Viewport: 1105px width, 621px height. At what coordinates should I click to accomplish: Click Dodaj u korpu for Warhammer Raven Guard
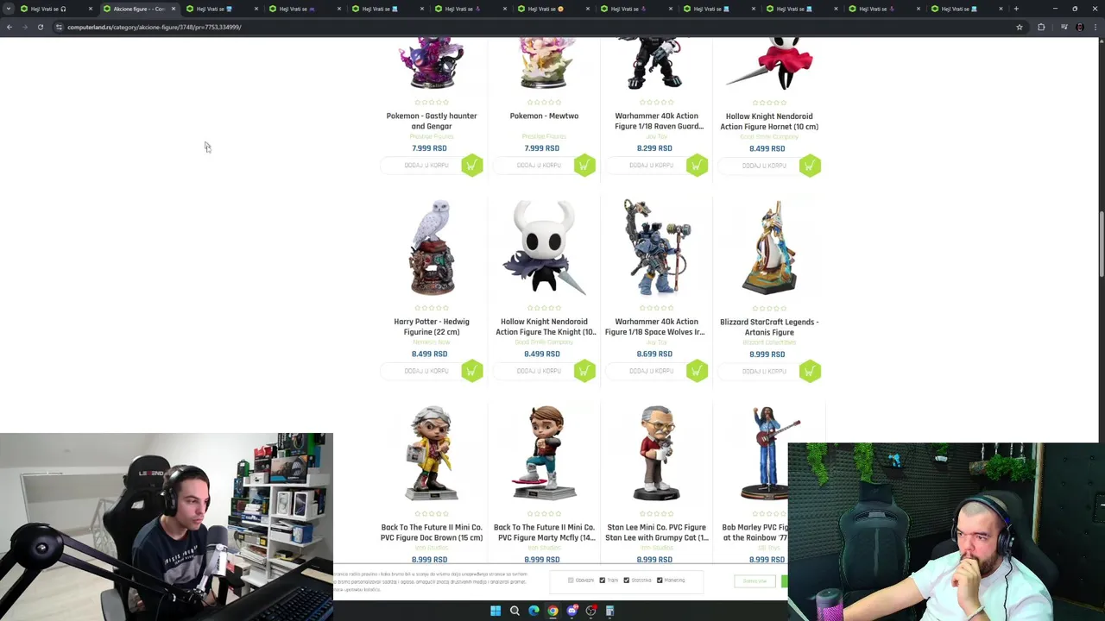652,166
